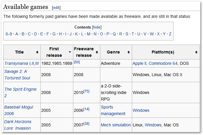Hide the Contents box
The image size is (203, 135).
click(97, 27)
